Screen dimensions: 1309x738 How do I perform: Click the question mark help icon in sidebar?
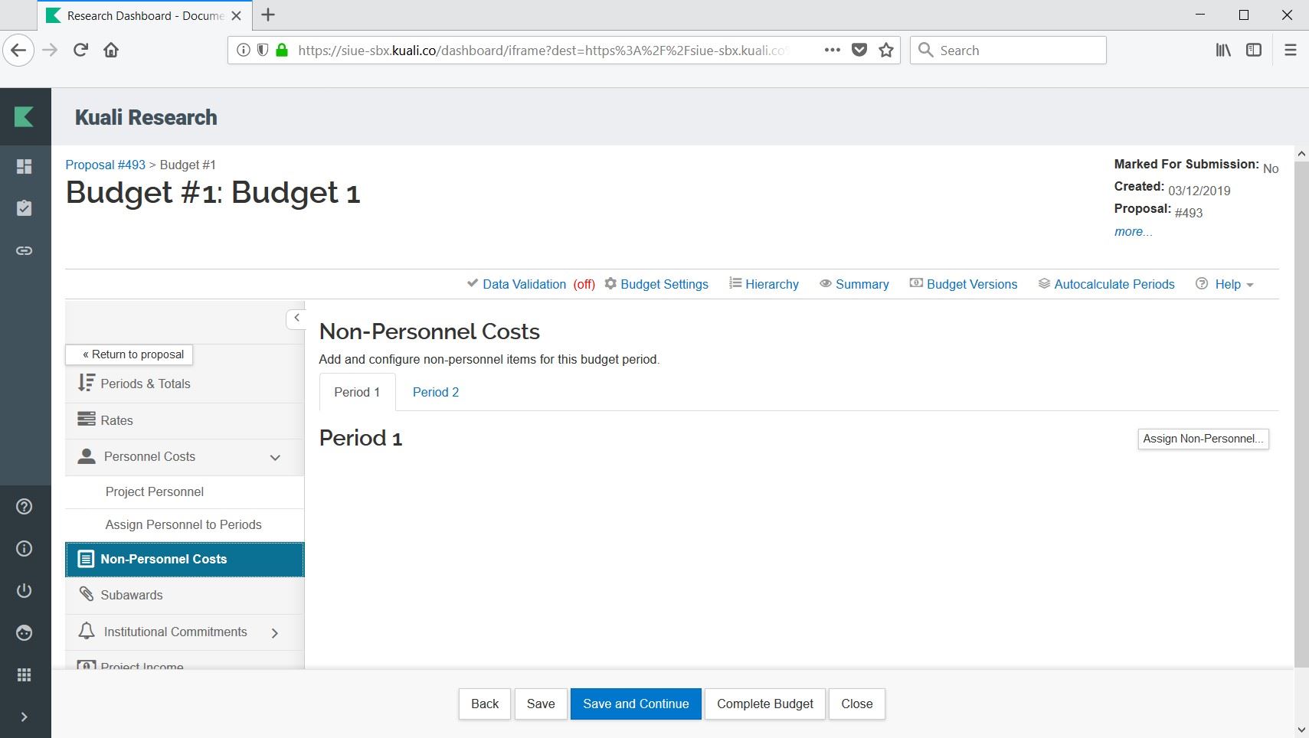25,507
